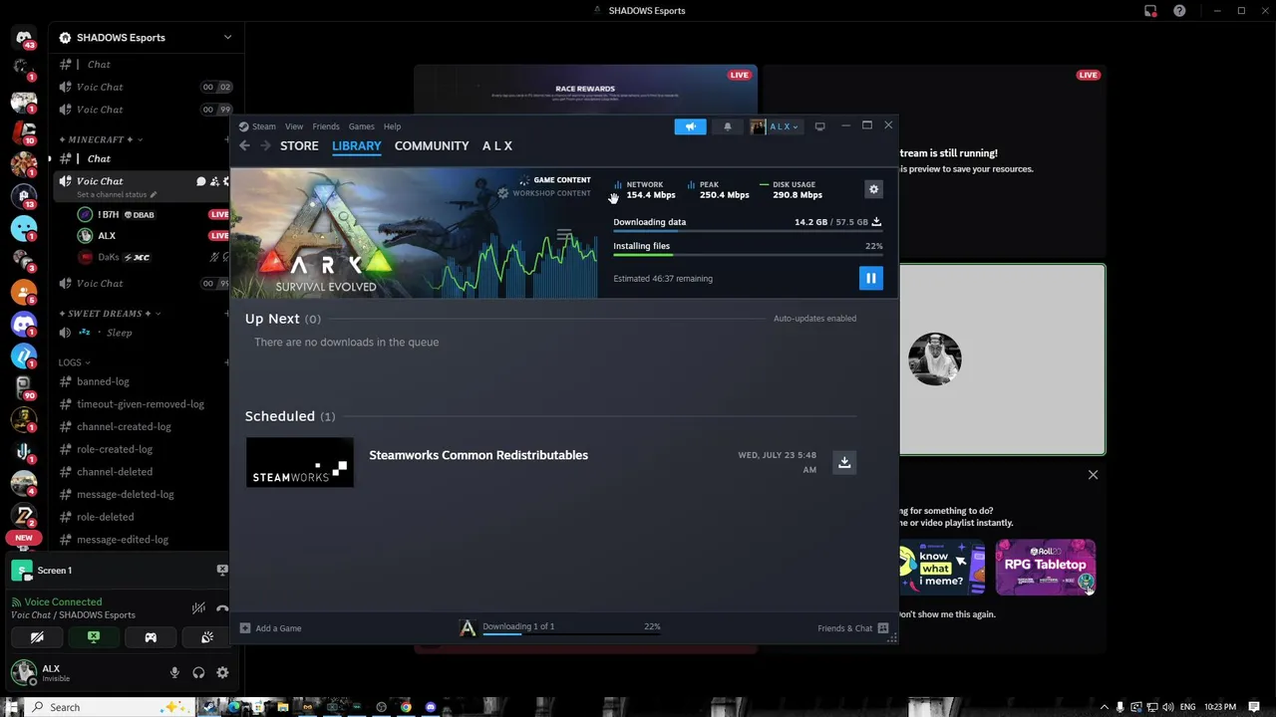This screenshot has height=717, width=1276.
Task: Deafen Discord headphones
Action: click(x=198, y=673)
